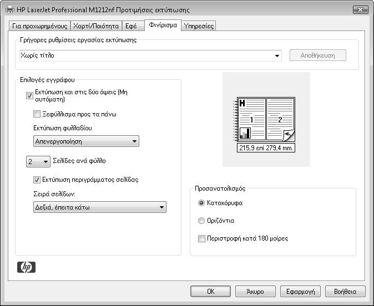Click the printer icon in title bar
Viewport: 374px width, 306px height.
10,10
